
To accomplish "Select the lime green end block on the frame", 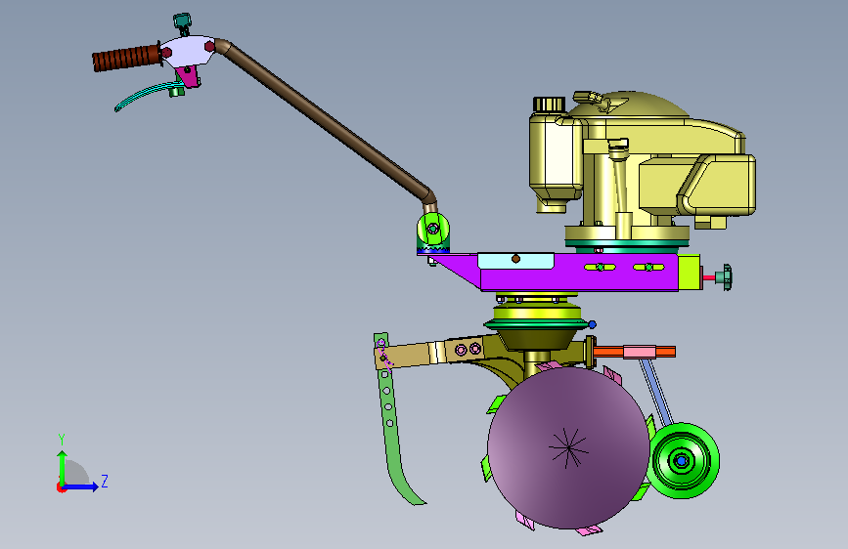I will 690,273.
